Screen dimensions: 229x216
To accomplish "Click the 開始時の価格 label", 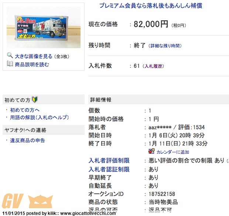I will click(x=106, y=119).
